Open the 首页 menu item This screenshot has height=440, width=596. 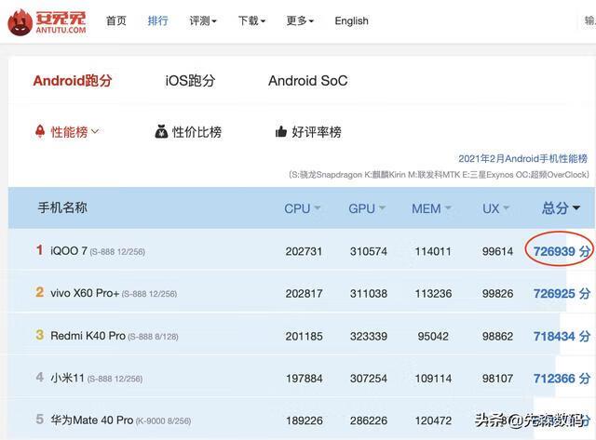[x=115, y=20]
